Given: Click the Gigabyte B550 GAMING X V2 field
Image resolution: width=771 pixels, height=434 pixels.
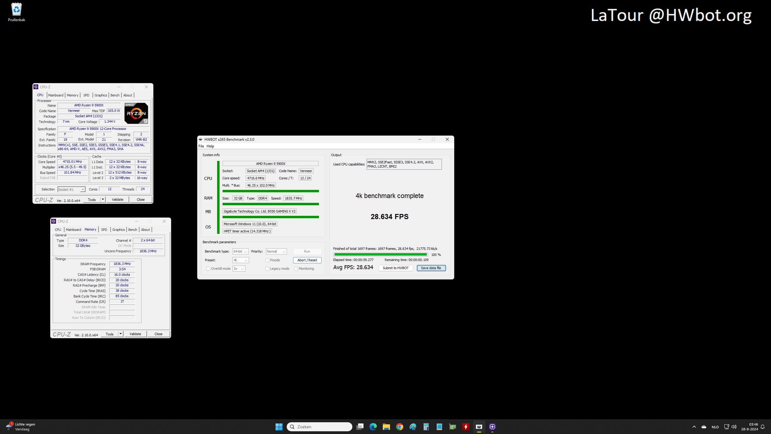Looking at the screenshot, I should tap(259, 211).
